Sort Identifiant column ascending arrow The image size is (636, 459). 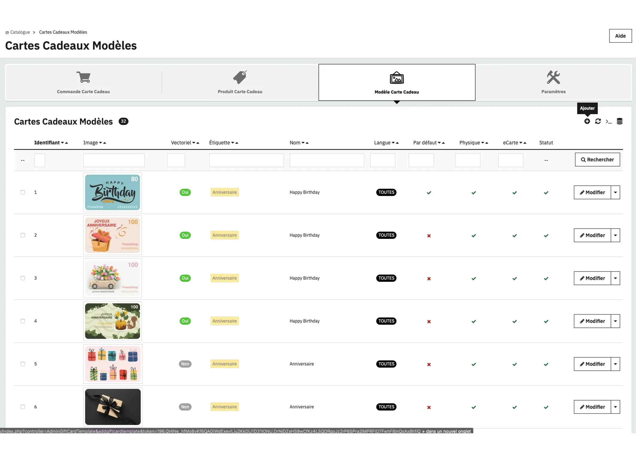[67, 143]
